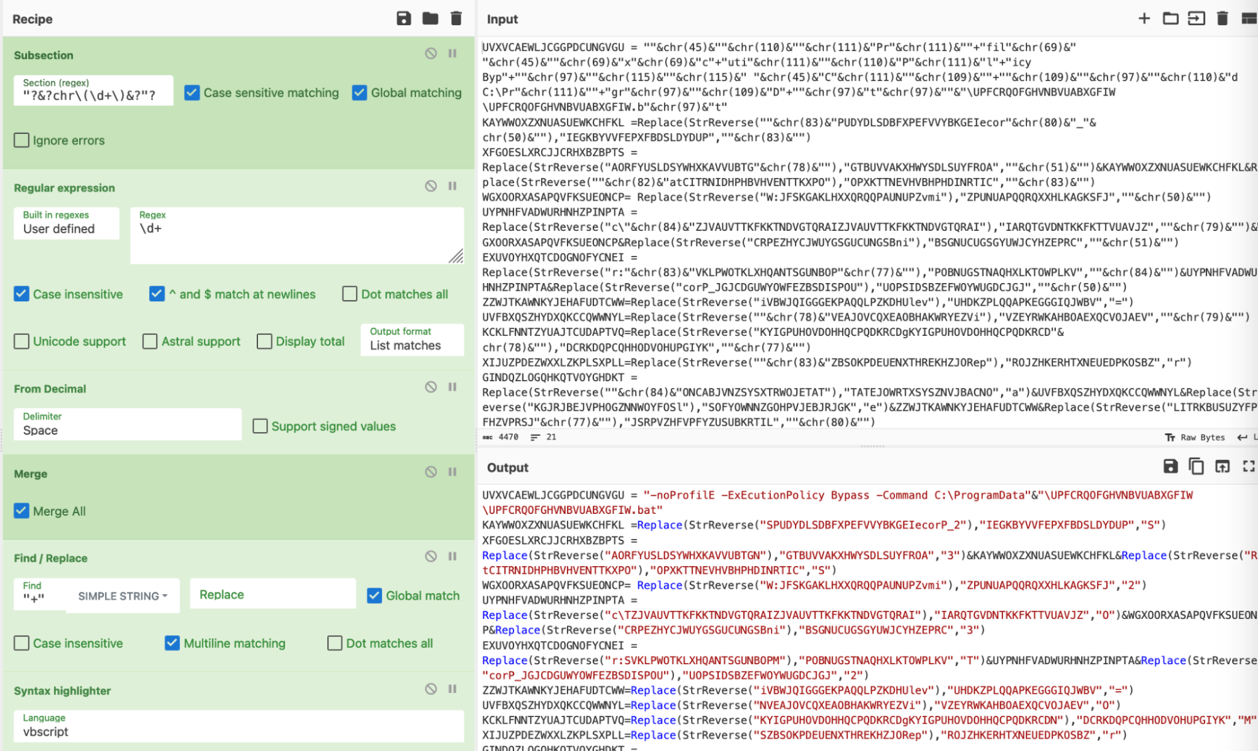This screenshot has height=751, width=1258.
Task: Click the Raw Bytes encoding selector
Action: click(1194, 437)
